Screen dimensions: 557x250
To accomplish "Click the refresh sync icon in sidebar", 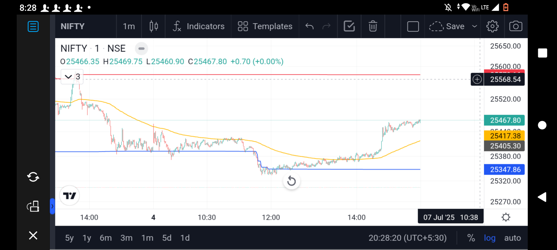I will tap(33, 177).
